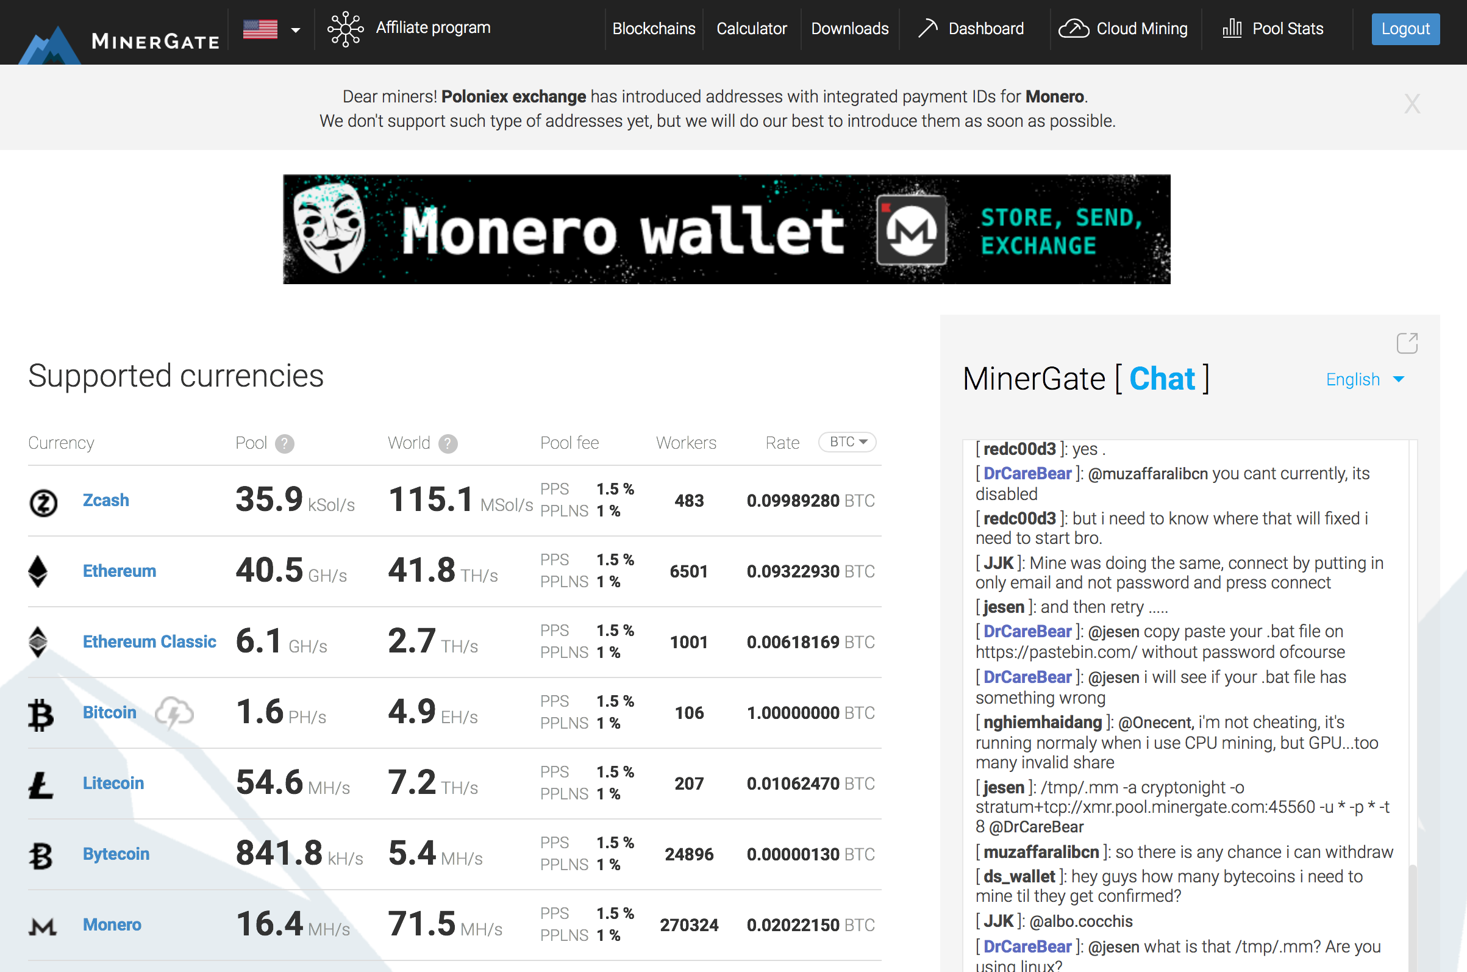Open the BTC rate currency dropdown
Screen dimensions: 1467x972
click(847, 442)
